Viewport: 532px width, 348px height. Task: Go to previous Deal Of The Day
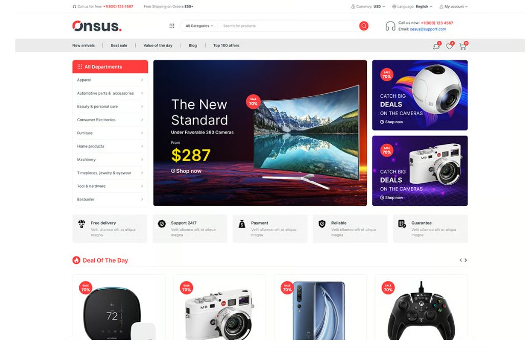click(460, 260)
